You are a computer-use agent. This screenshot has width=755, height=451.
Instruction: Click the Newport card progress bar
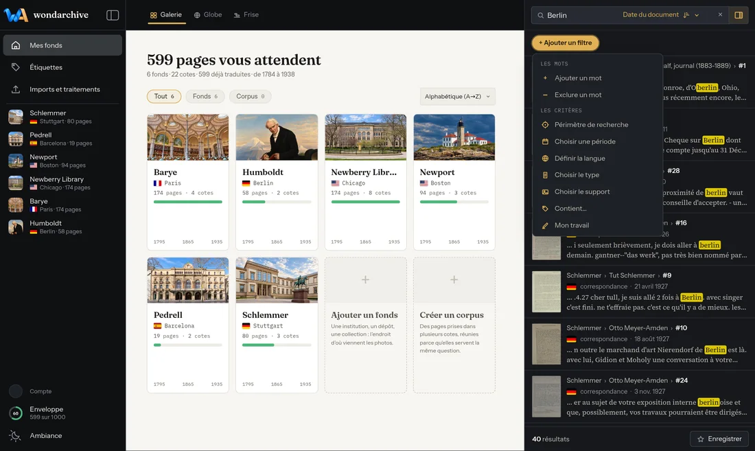454,202
